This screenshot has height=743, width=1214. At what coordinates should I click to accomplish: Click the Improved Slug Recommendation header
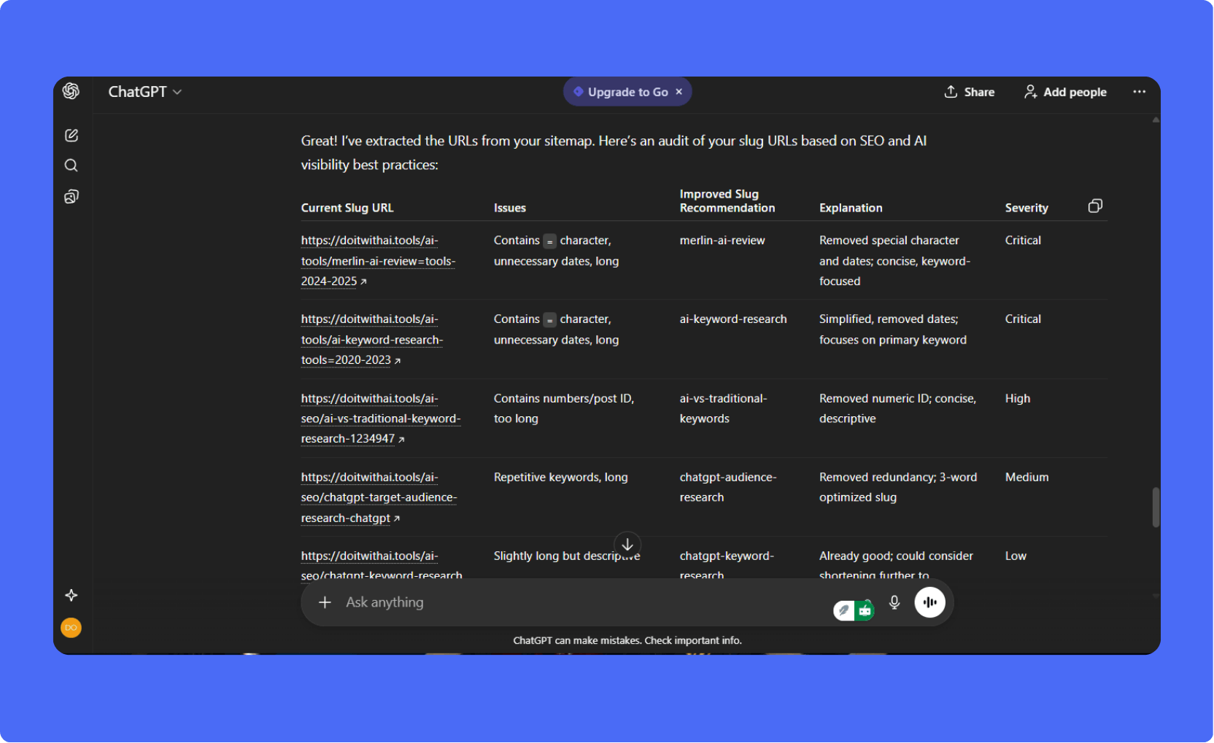point(727,201)
